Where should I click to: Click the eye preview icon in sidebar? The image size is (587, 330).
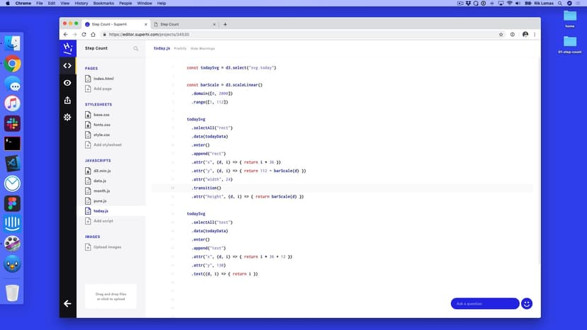(x=67, y=83)
